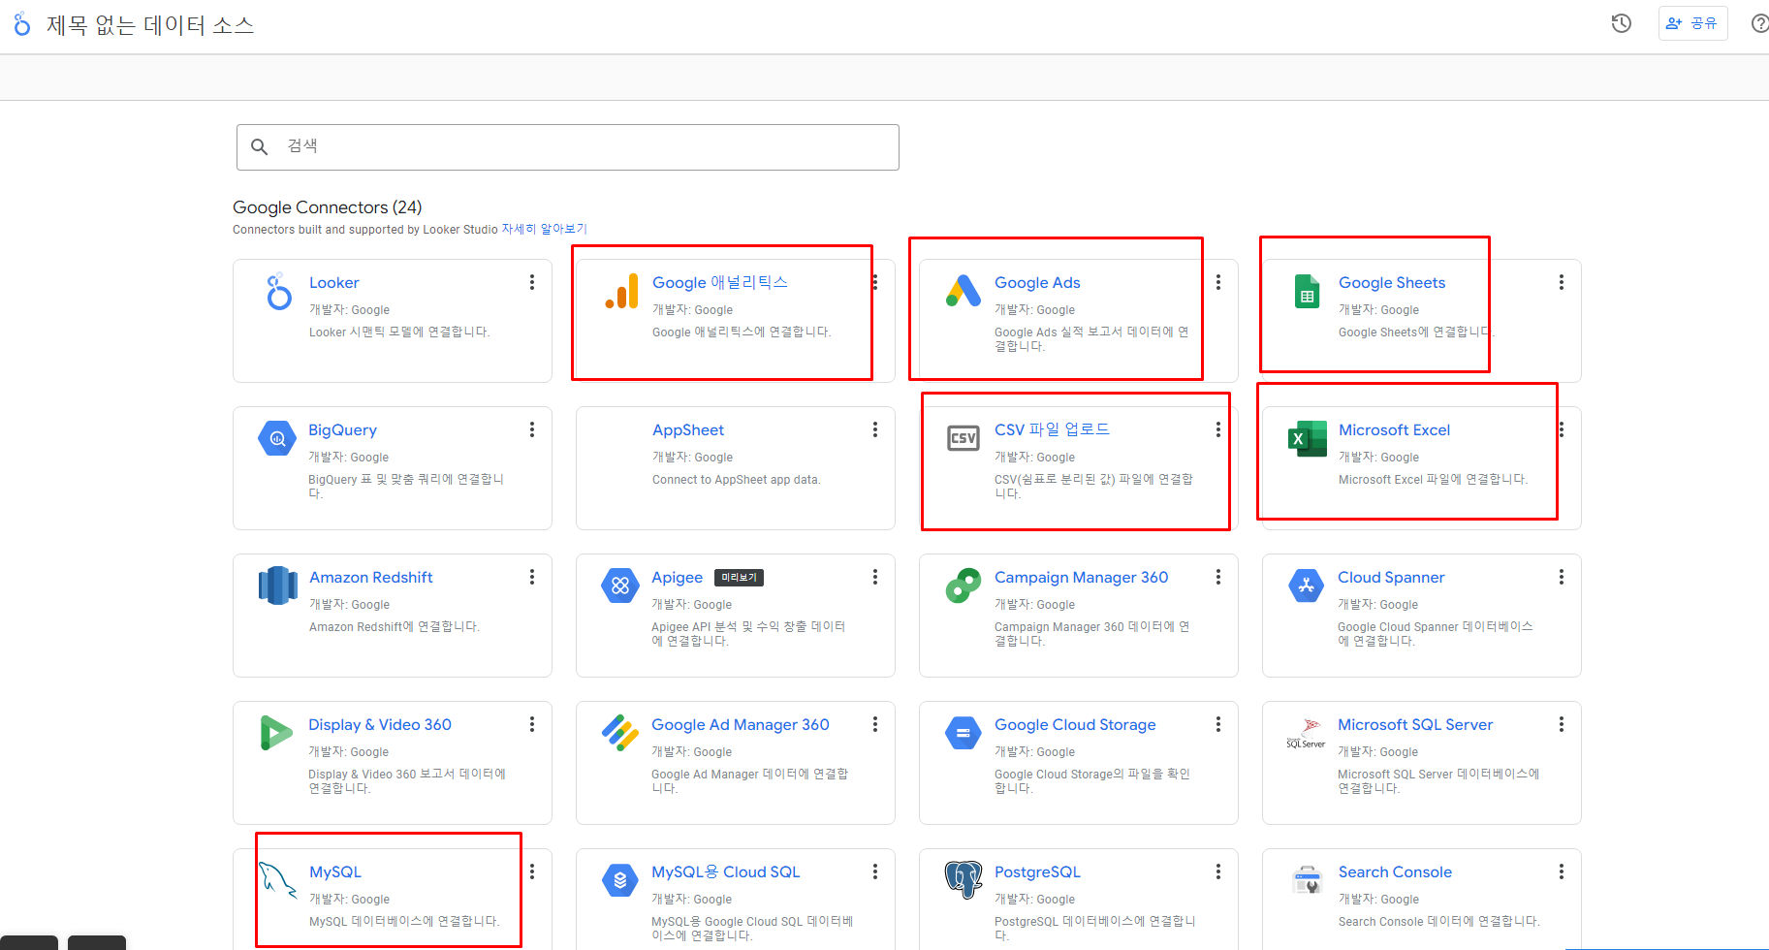Screen dimensions: 1769x950
Task: Select the Search Console connector title
Action: click(1395, 871)
